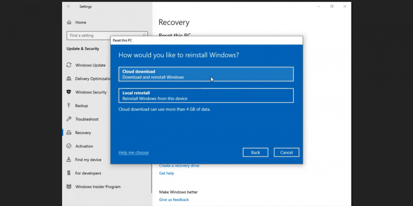Select the Windows Security shield icon

69,92
